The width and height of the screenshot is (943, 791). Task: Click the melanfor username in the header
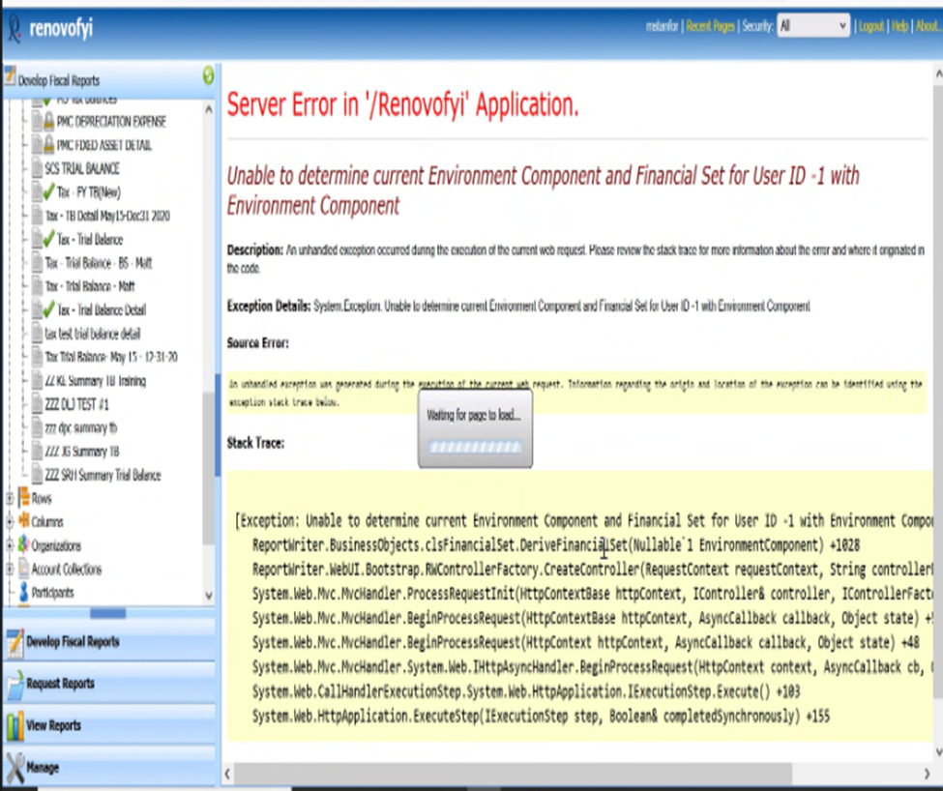662,26
